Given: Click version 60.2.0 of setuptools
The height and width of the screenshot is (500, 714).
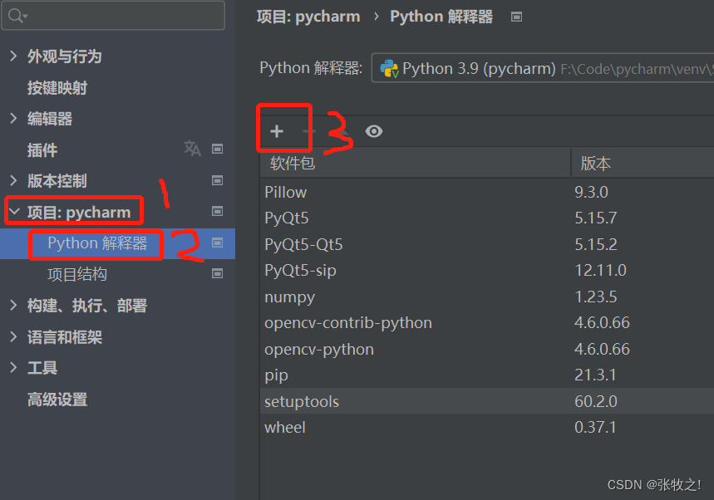Looking at the screenshot, I should 596,401.
